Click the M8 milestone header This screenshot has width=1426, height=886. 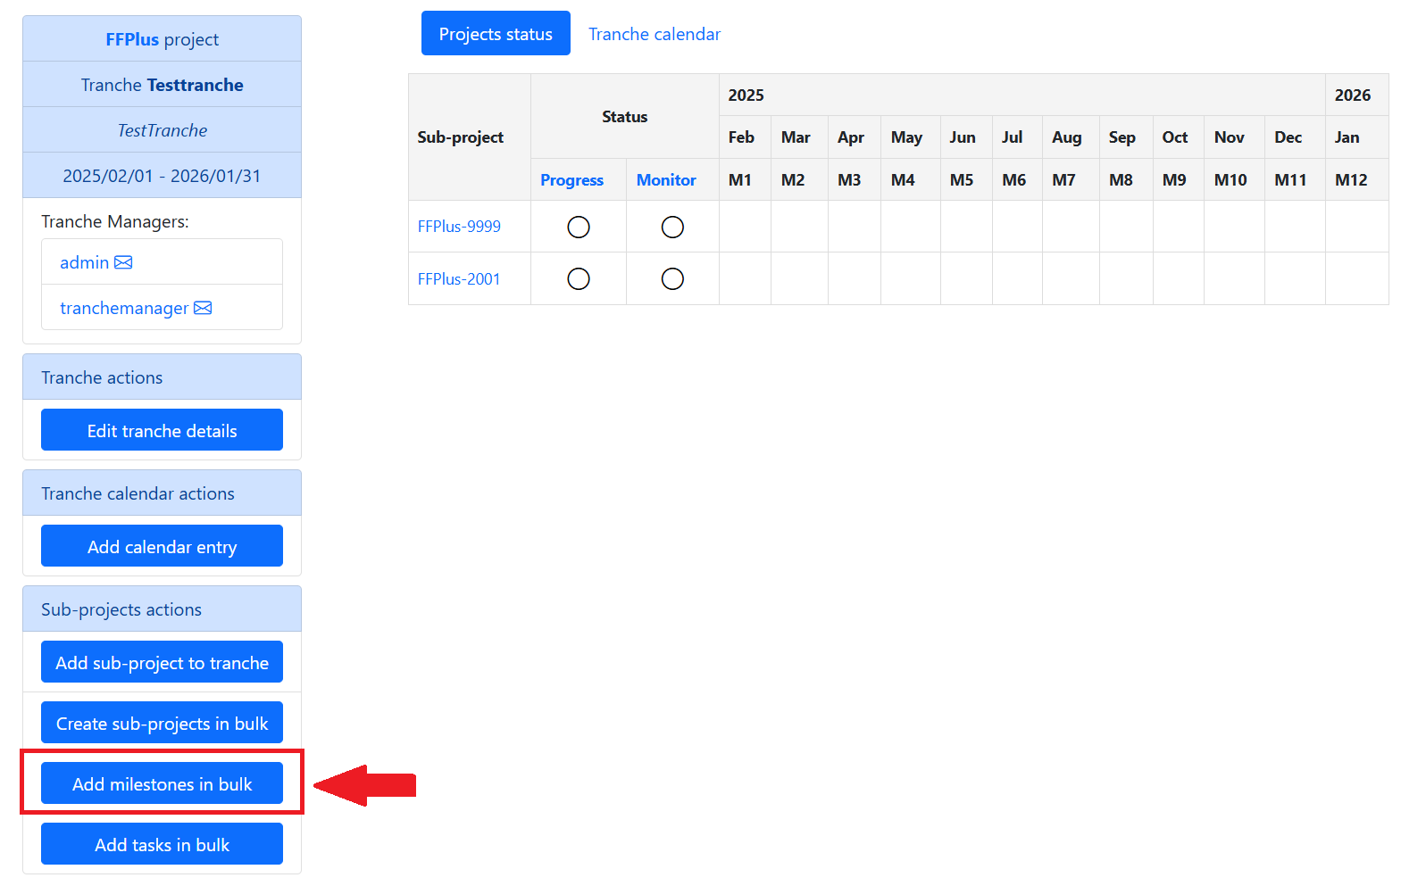(1127, 180)
